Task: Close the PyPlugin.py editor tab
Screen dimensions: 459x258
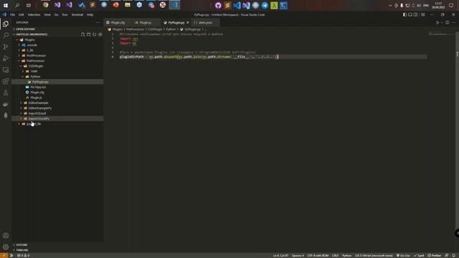Action: pyautogui.click(x=188, y=22)
